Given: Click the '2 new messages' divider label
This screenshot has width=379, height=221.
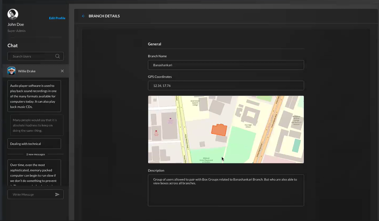Looking at the screenshot, I should pyautogui.click(x=35, y=154).
